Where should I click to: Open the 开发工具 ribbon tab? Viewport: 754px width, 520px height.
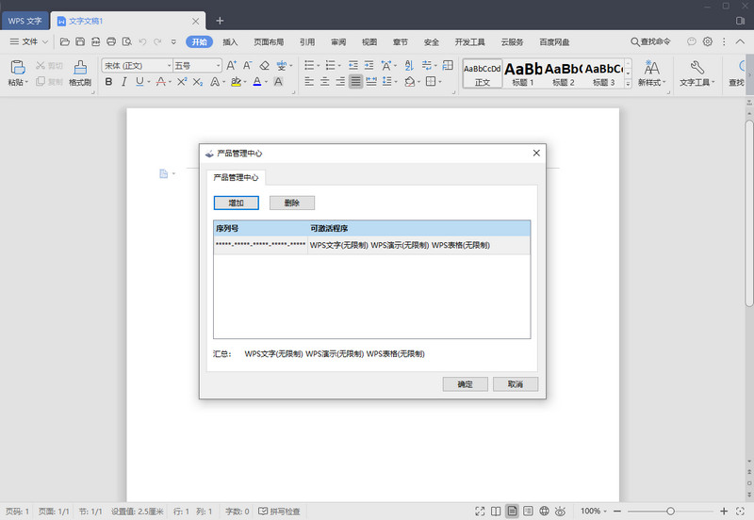469,41
